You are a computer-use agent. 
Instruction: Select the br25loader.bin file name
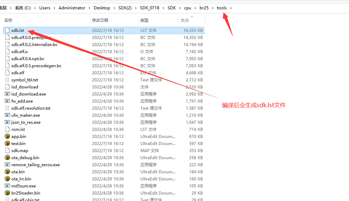point(26,193)
